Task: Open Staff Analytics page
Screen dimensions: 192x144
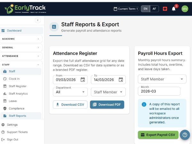Action: click(21, 94)
